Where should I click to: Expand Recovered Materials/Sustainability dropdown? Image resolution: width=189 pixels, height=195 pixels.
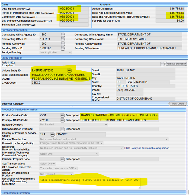pyautogui.click(x=81, y=148)
